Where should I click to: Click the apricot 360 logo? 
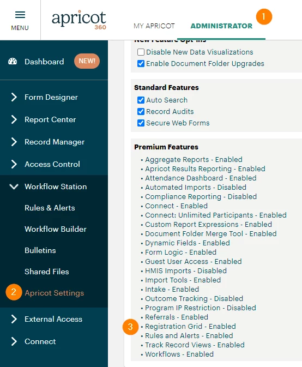tap(79, 20)
